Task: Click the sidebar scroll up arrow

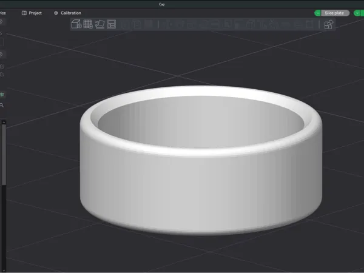Action: point(4,123)
